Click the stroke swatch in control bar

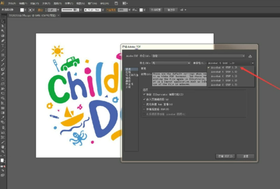pyautogui.click(x=32, y=9)
